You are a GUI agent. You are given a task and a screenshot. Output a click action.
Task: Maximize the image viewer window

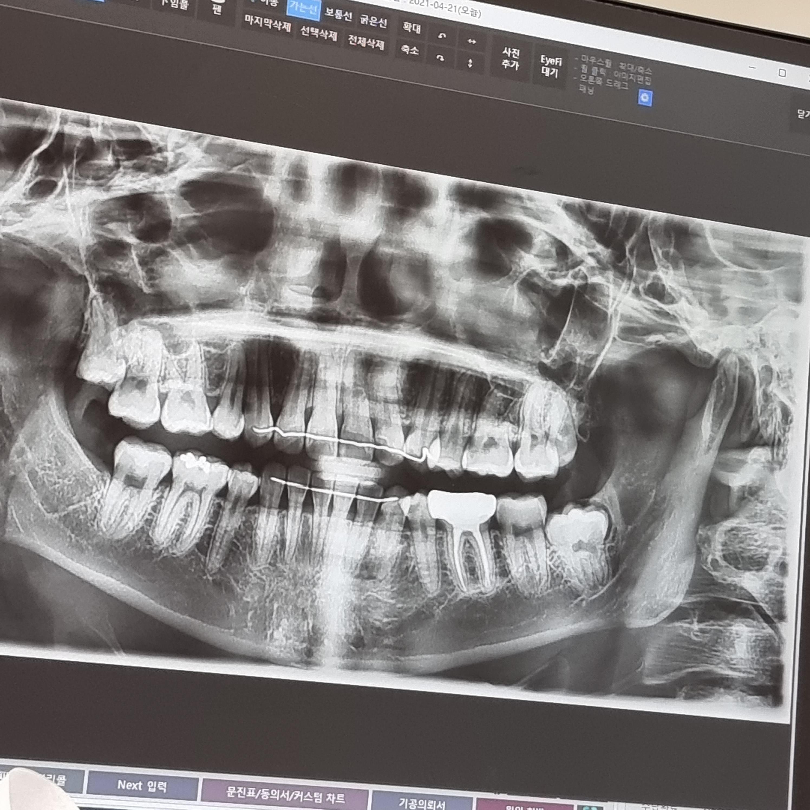click(x=782, y=73)
